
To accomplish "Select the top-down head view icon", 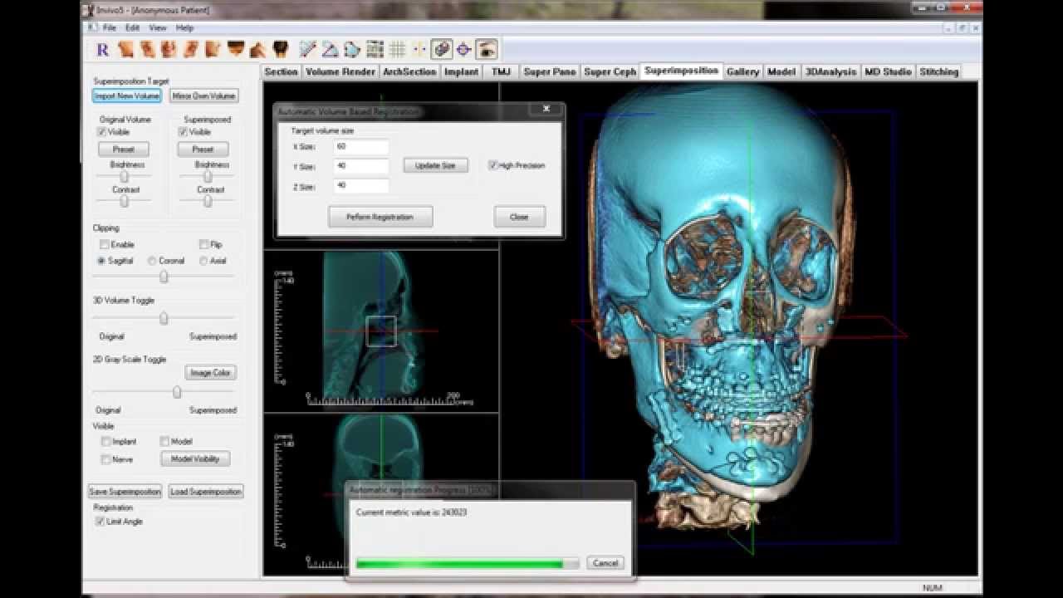I will pyautogui.click(x=235, y=50).
